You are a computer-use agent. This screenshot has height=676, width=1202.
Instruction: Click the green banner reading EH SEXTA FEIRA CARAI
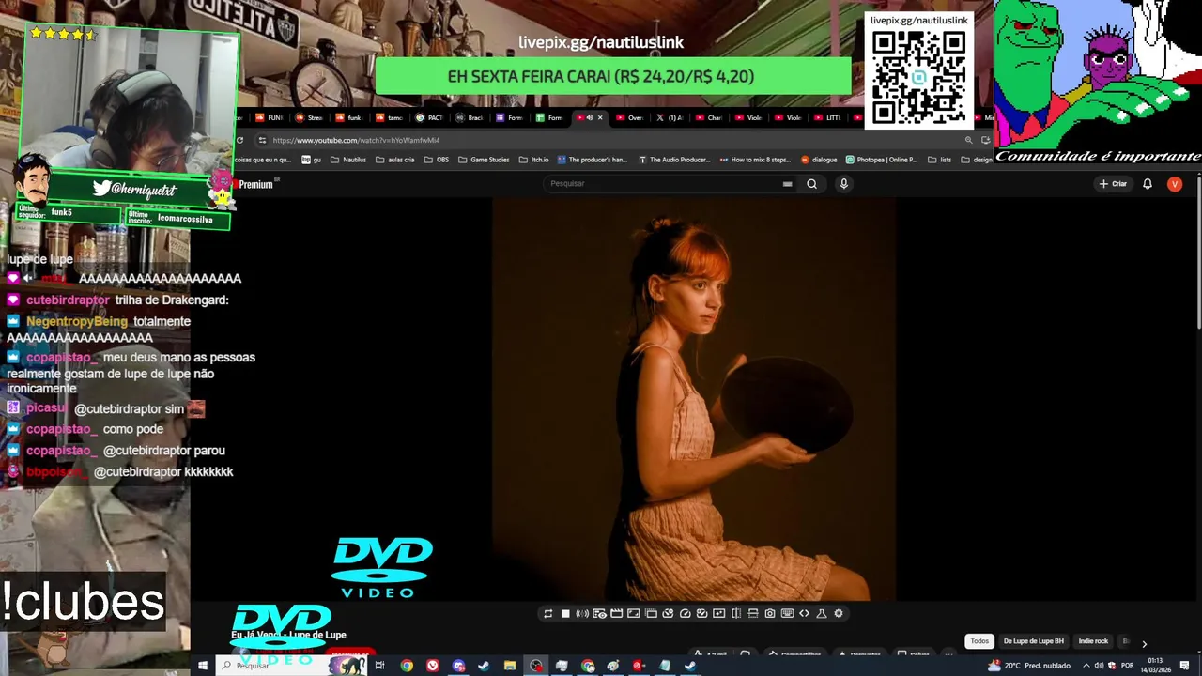coord(613,77)
